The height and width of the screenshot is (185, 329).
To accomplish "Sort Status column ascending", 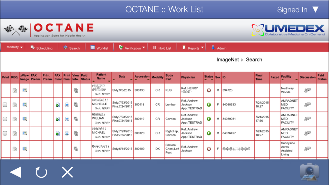I will [205, 80].
